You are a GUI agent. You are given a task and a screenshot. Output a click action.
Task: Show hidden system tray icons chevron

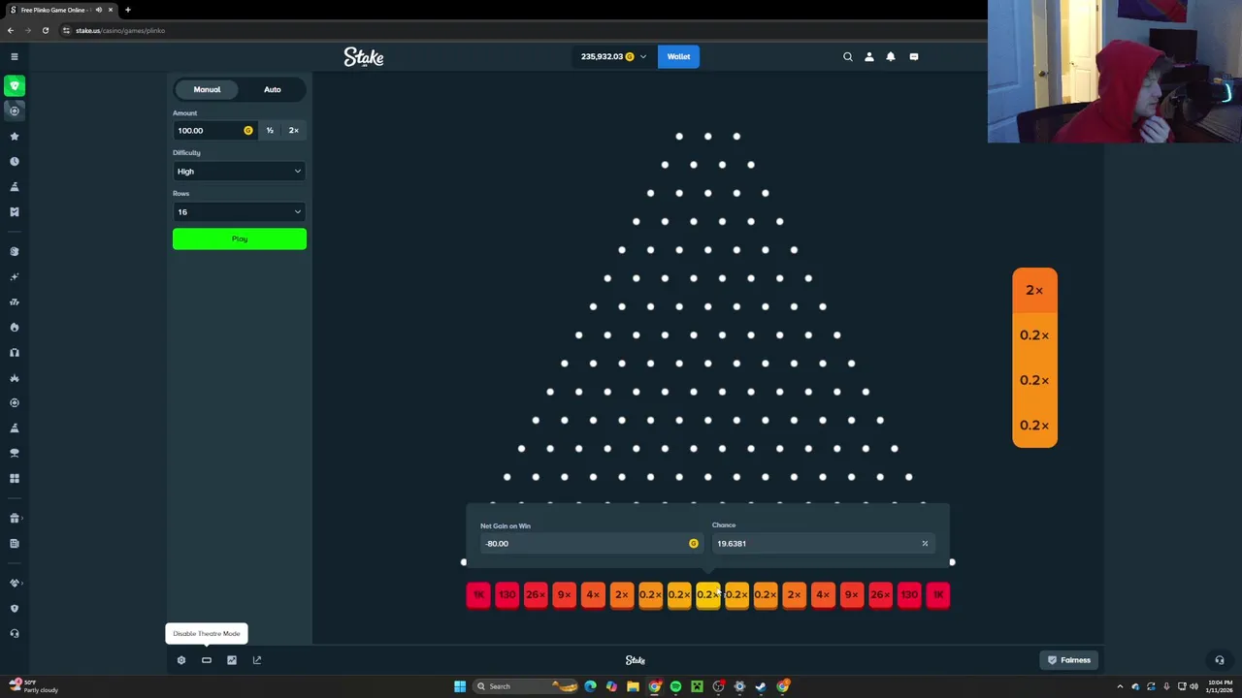(x=1120, y=686)
